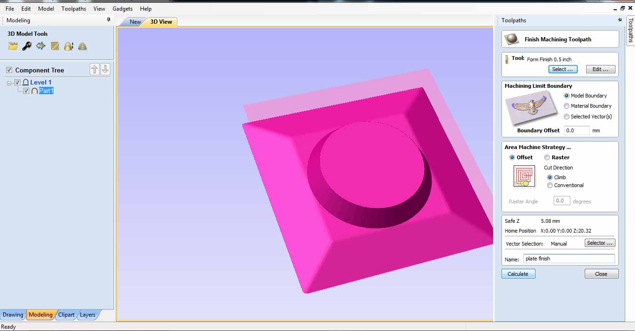Screen dimensions: 635x331
Task: Switch to the Layers tab
Action: pos(87,315)
